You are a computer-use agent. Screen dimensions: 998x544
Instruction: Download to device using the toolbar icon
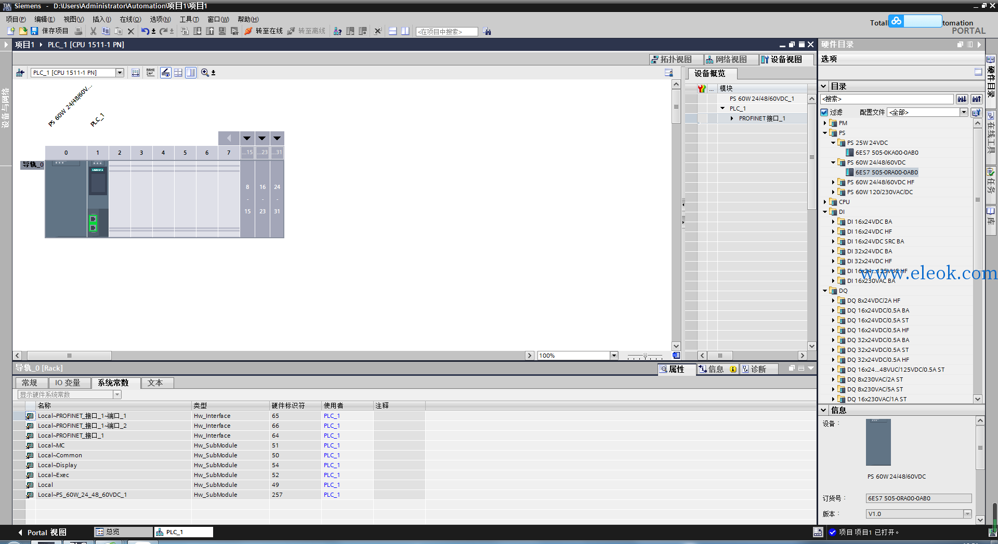coord(198,31)
